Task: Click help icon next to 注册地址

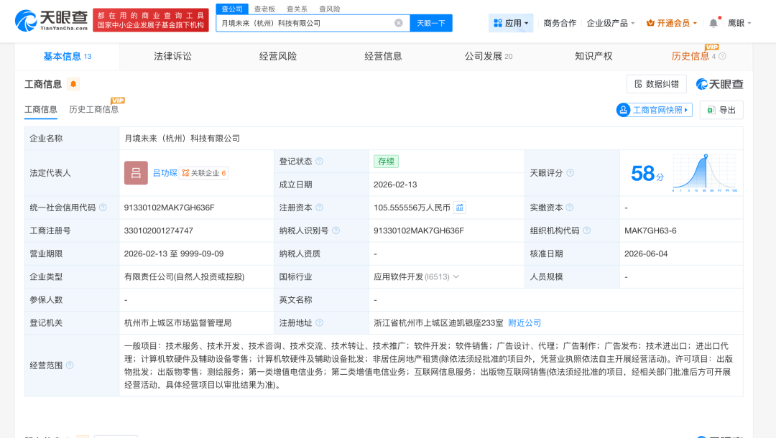Action: tap(320, 323)
